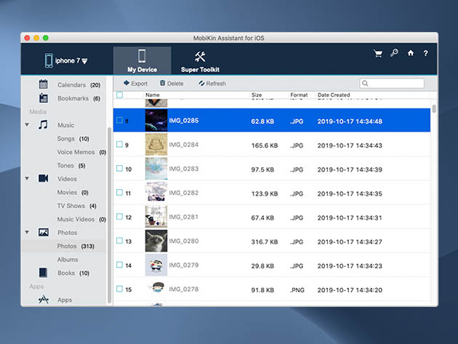The image size is (458, 344).
Task: Select Photos (313) subcategory
Action: click(76, 246)
